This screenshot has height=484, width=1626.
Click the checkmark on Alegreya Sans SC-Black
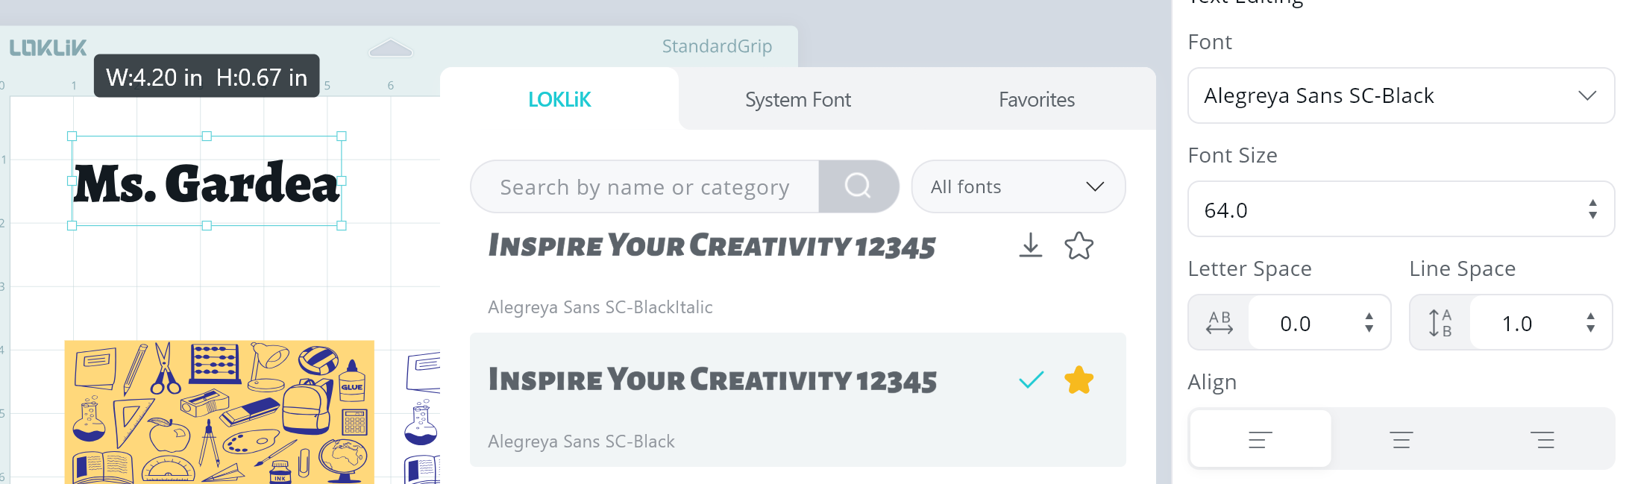click(x=1031, y=380)
